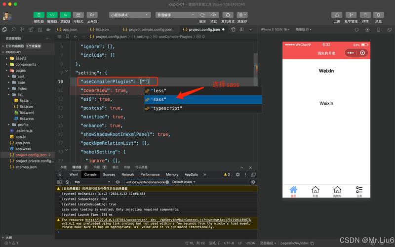
Task: Open 版本管理 version management
Action: click(351, 15)
